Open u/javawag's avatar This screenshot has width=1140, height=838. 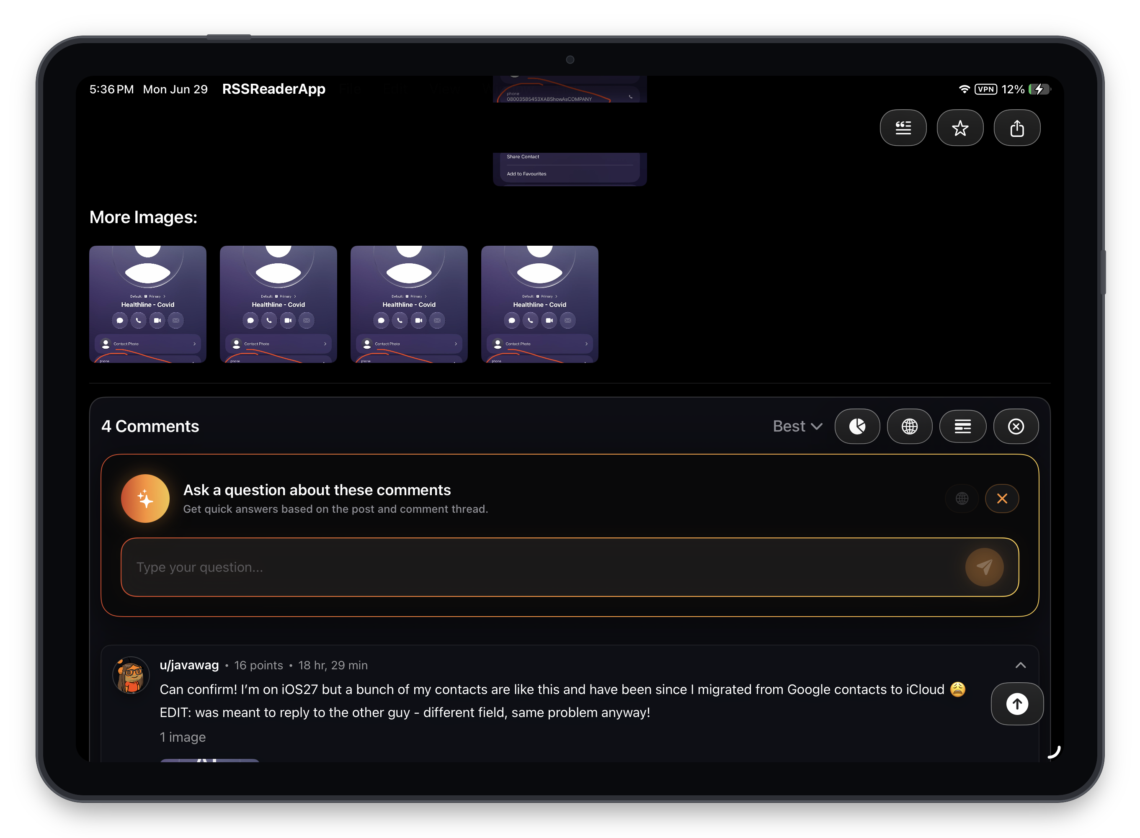131,675
